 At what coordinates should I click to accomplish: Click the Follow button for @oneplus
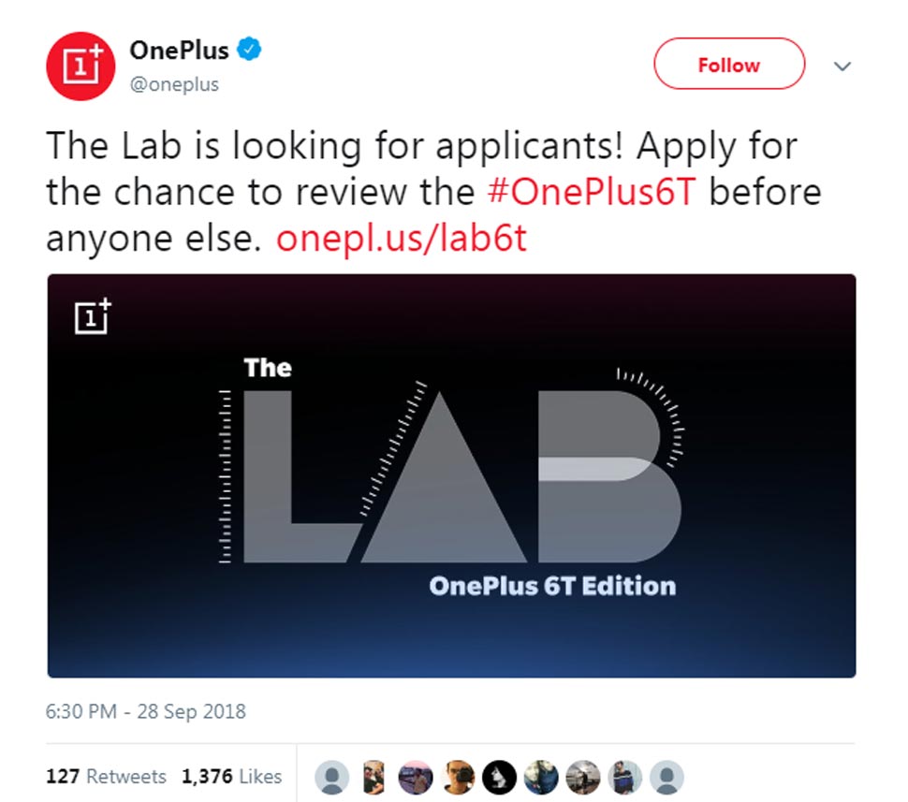coord(728,65)
